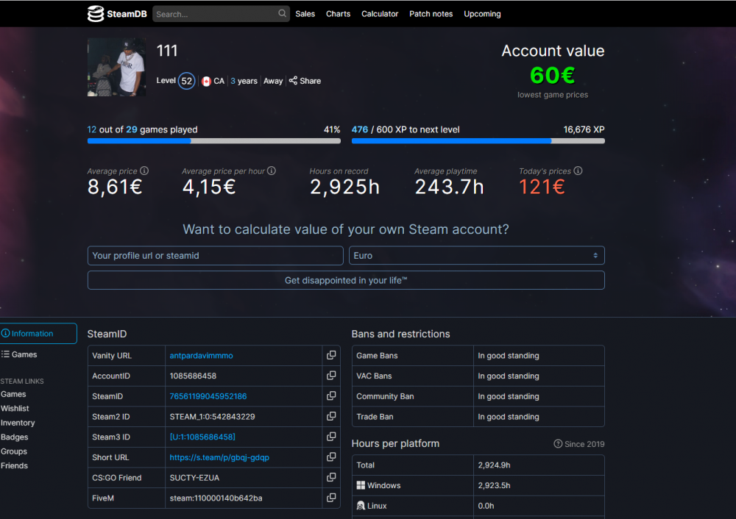Open Games under Steam Links
Image resolution: width=736 pixels, height=519 pixels.
pos(13,394)
